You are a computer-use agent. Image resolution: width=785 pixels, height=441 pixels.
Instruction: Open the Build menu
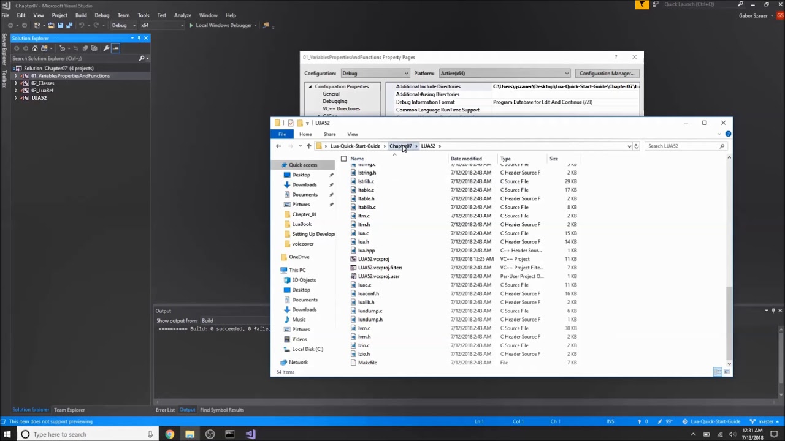coord(81,15)
